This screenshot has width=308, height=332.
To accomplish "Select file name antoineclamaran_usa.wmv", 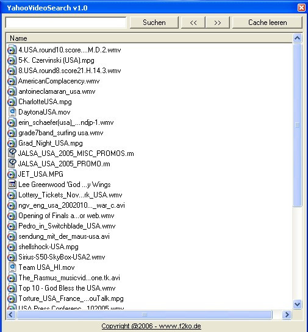I will coord(57,91).
